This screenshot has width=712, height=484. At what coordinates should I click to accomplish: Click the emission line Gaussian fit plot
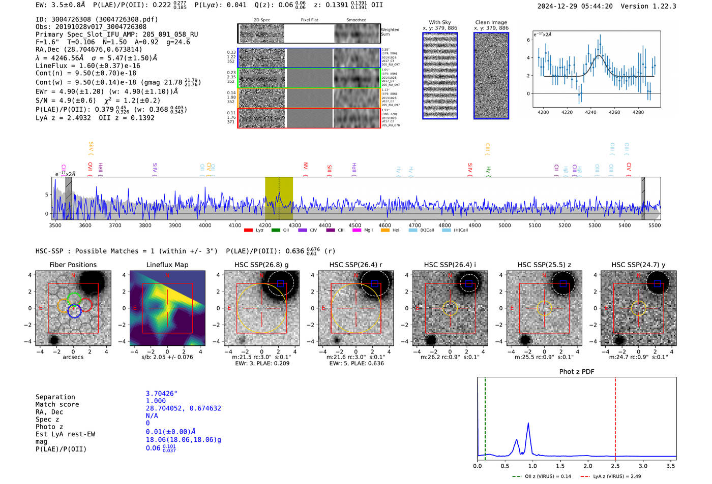597,69
